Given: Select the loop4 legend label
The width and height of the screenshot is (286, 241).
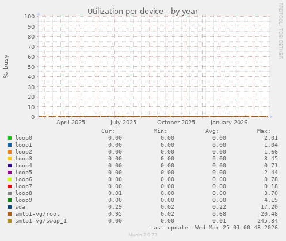Looking at the screenshot, I should point(24,166).
